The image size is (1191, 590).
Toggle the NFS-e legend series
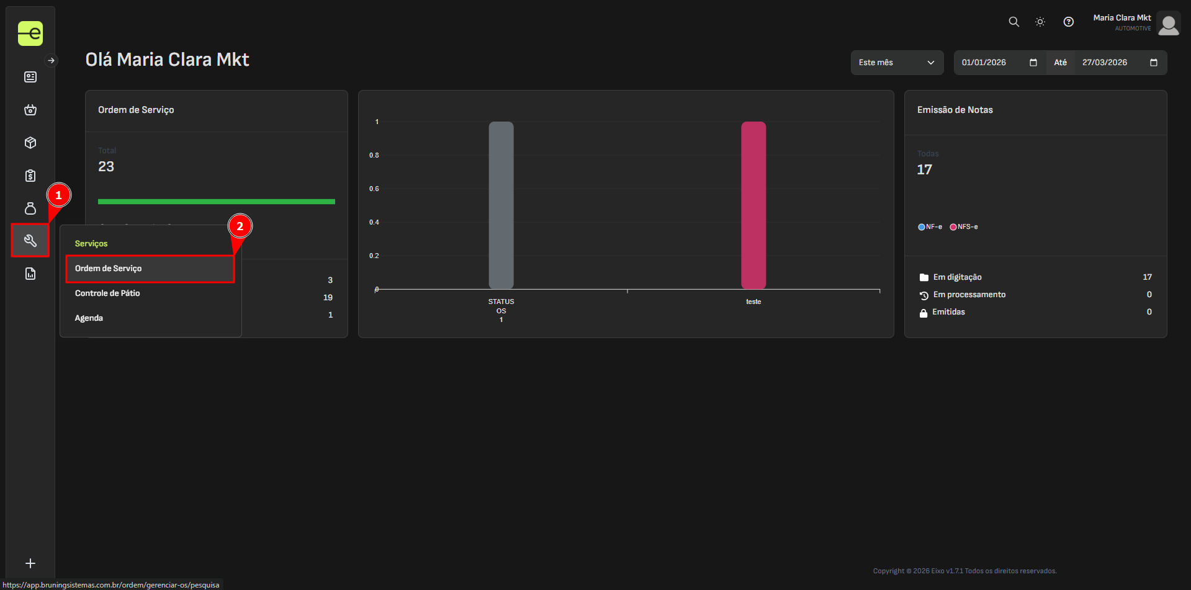click(963, 227)
